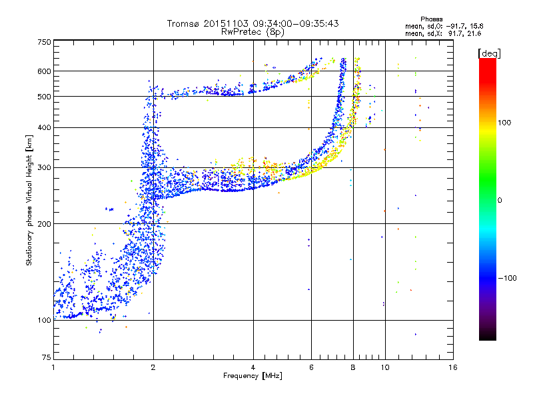The width and height of the screenshot is (533, 400).
Task: Click the 'Phases' heading text
Action: pos(431,19)
